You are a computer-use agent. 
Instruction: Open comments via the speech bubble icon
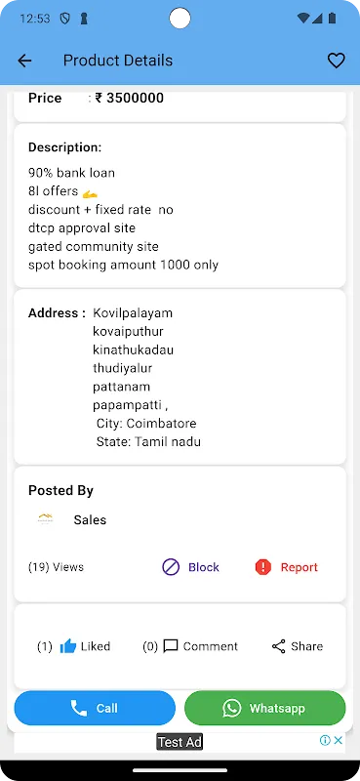171,646
